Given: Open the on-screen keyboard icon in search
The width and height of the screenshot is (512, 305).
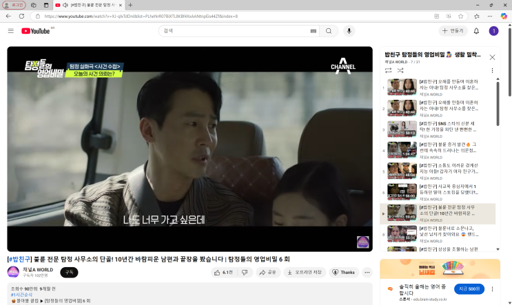Looking at the screenshot, I should pyautogui.click(x=313, y=31).
